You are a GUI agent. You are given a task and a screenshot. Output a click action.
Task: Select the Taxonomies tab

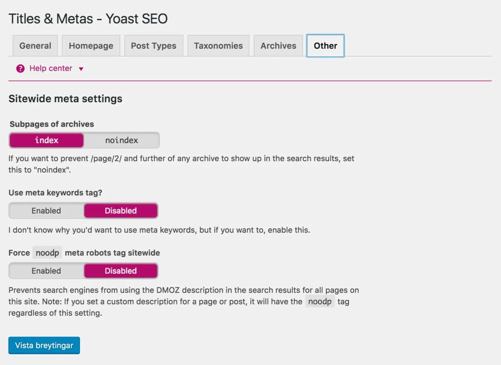(218, 46)
